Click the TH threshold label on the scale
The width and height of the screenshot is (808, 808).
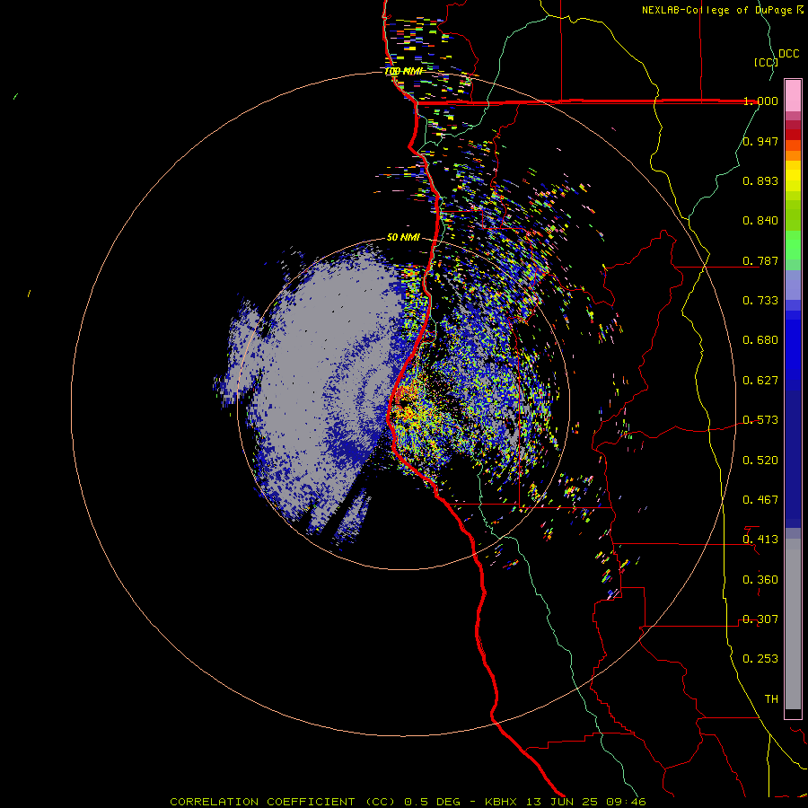tap(771, 699)
